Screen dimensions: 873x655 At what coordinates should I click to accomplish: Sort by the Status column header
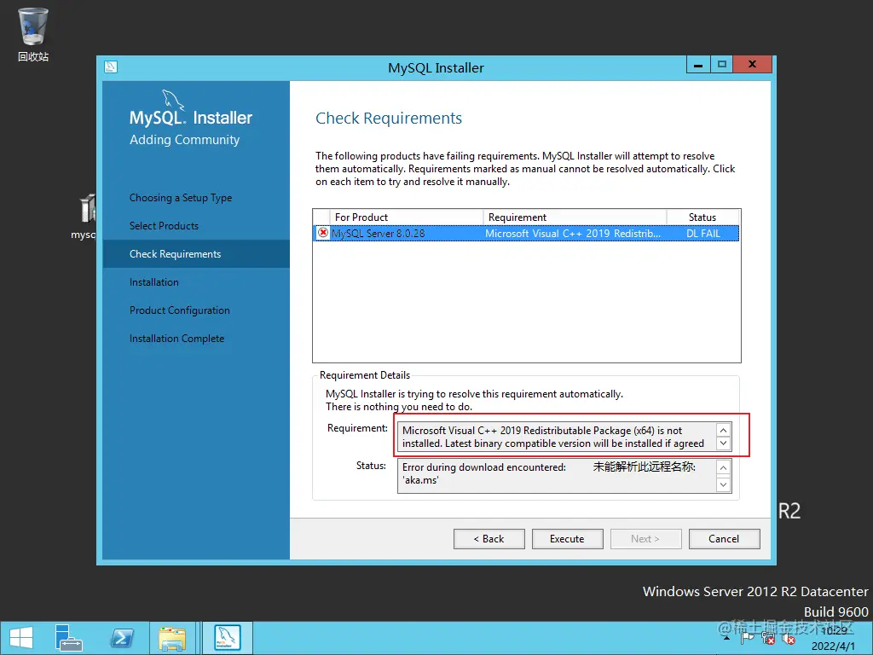(702, 217)
